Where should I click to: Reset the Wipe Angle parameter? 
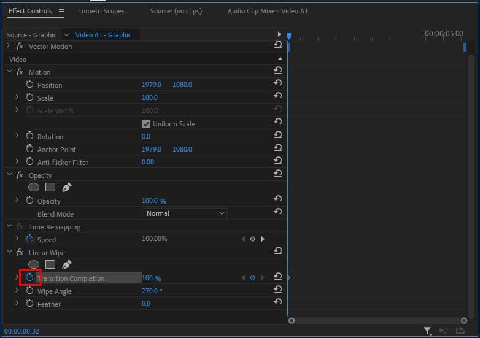[x=278, y=291]
